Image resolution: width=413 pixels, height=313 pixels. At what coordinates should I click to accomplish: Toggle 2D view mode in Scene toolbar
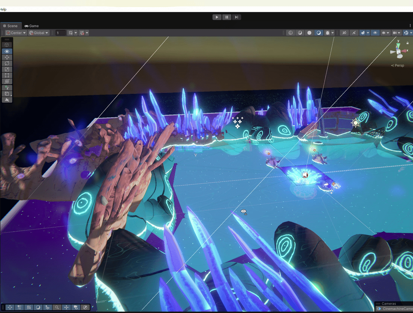pyautogui.click(x=344, y=33)
